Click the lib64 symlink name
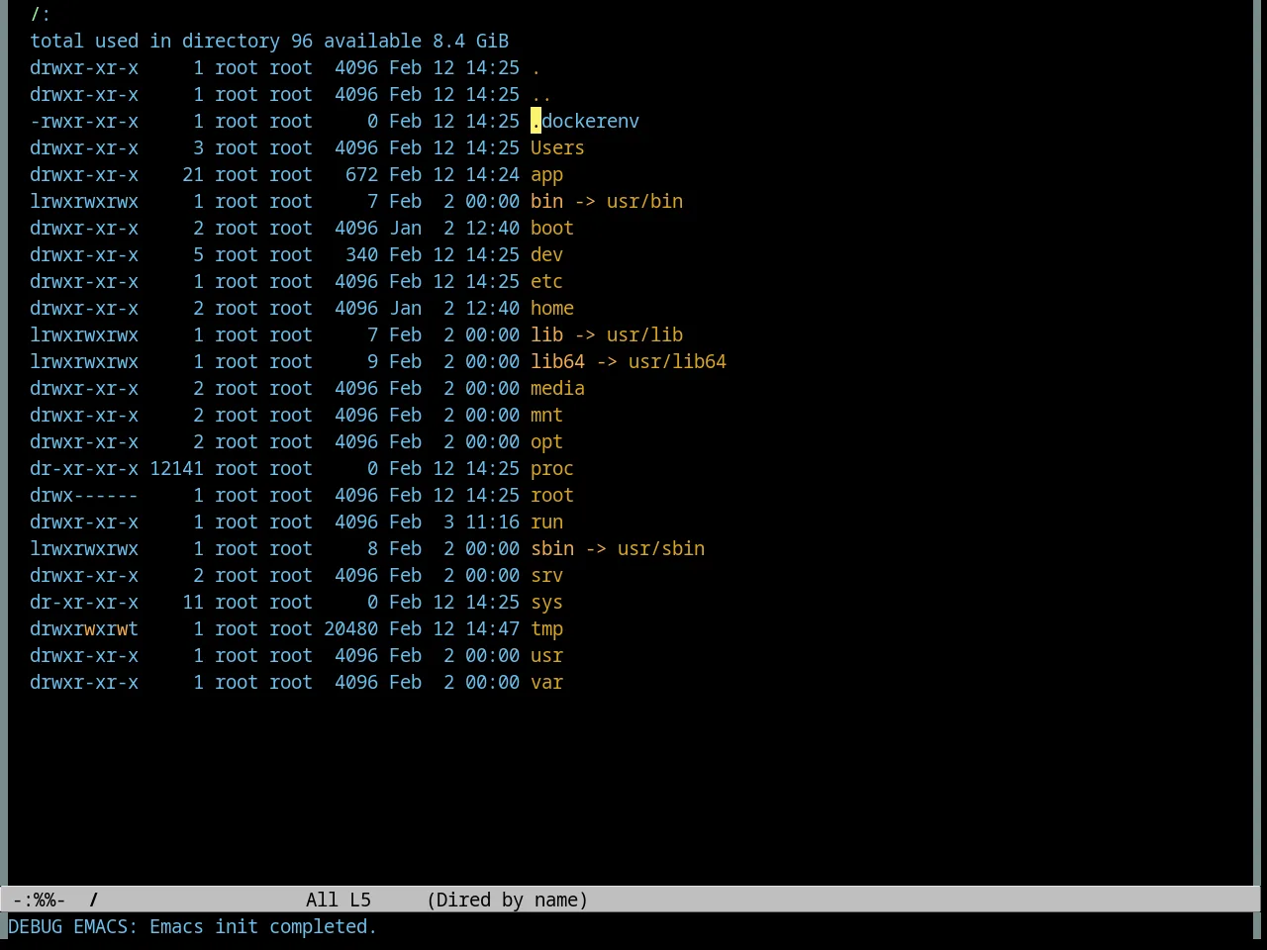The height and width of the screenshot is (950, 1267). 557,361
